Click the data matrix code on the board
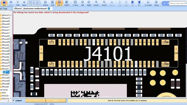 (85, 94)
